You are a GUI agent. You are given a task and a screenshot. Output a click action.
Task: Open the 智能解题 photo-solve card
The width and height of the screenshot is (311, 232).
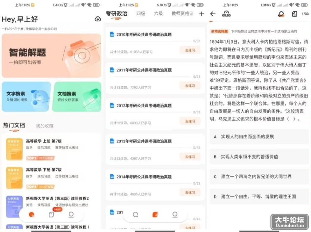[51, 56]
